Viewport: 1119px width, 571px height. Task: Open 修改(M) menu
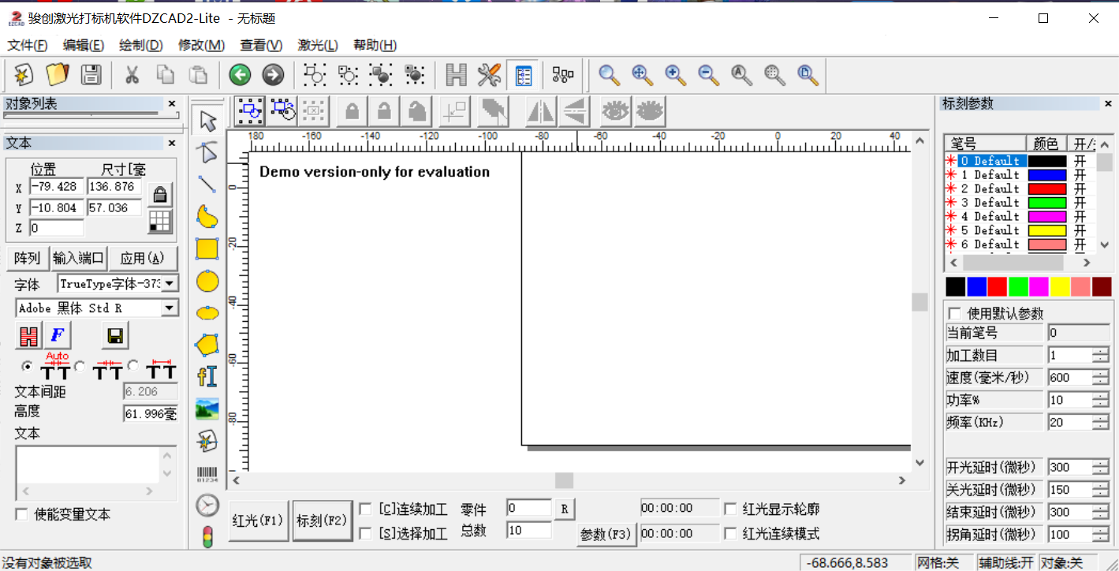pyautogui.click(x=201, y=45)
